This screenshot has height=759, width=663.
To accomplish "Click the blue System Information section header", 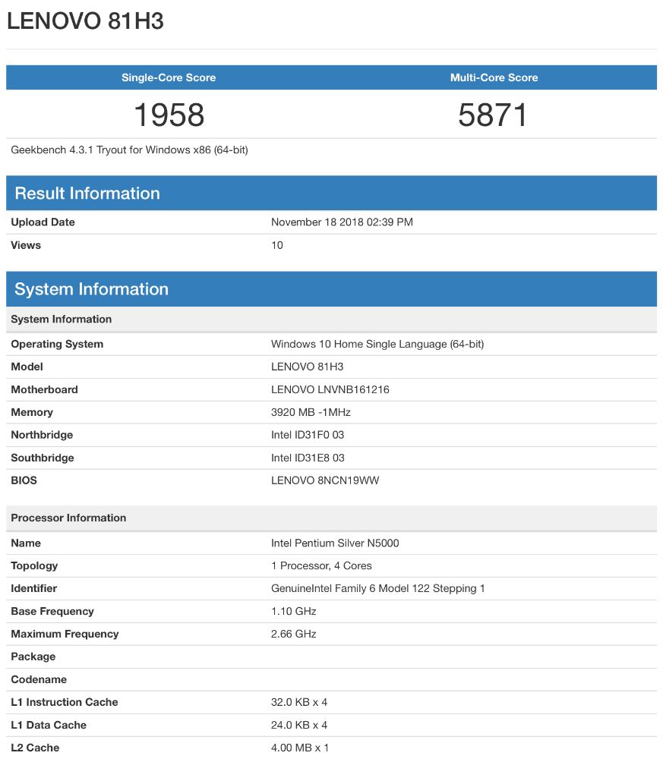I will click(x=91, y=289).
